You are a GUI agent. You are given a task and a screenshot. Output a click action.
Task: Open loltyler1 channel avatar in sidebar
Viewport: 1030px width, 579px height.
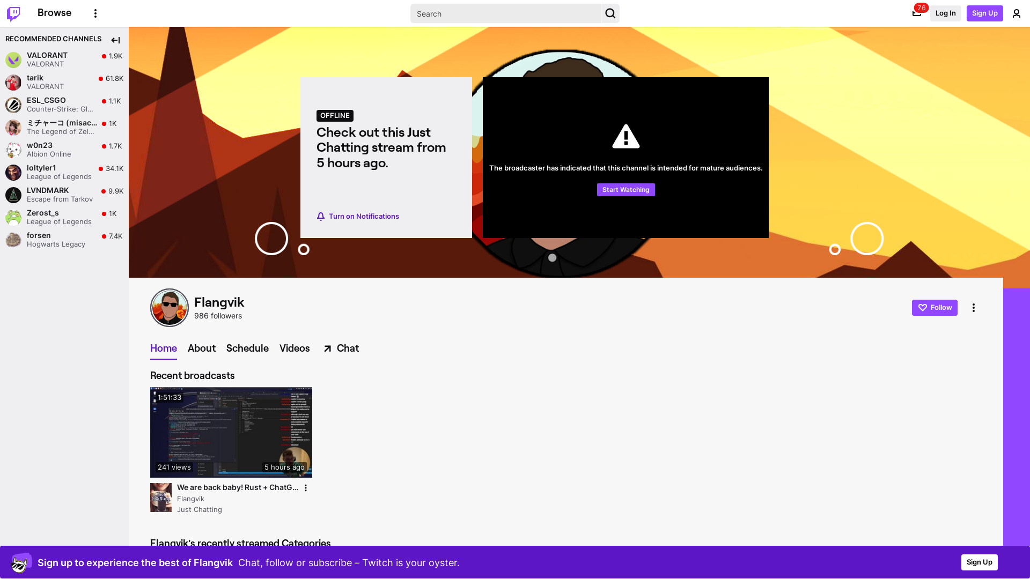[x=13, y=172]
